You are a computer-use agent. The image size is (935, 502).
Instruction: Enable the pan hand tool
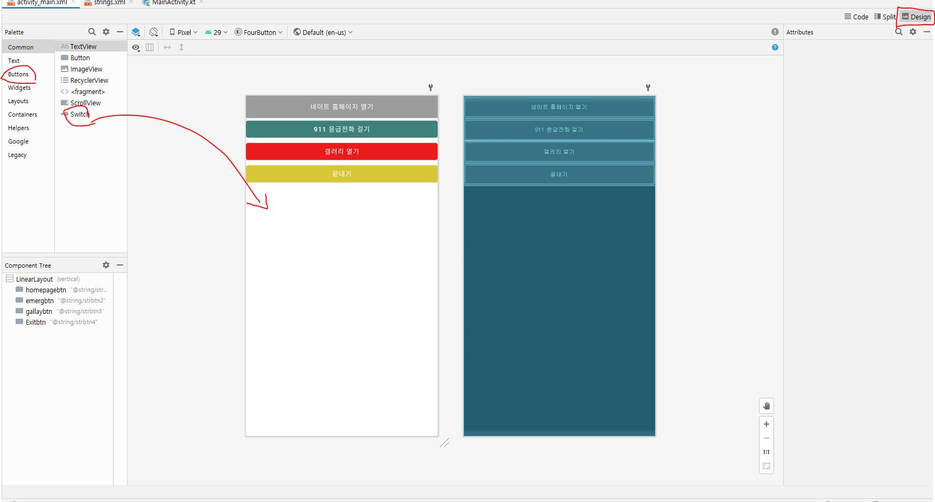pyautogui.click(x=767, y=406)
